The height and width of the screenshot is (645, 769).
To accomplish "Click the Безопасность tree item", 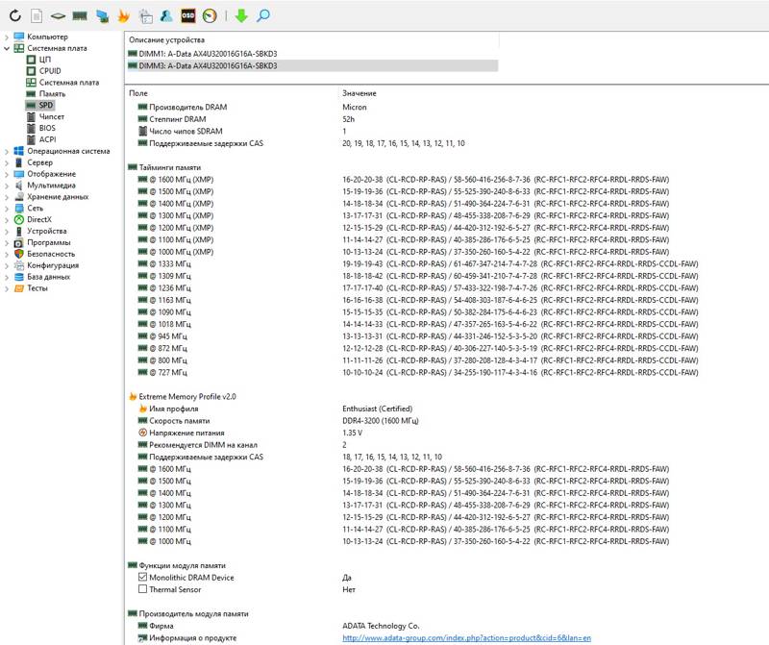I will pyautogui.click(x=51, y=254).
